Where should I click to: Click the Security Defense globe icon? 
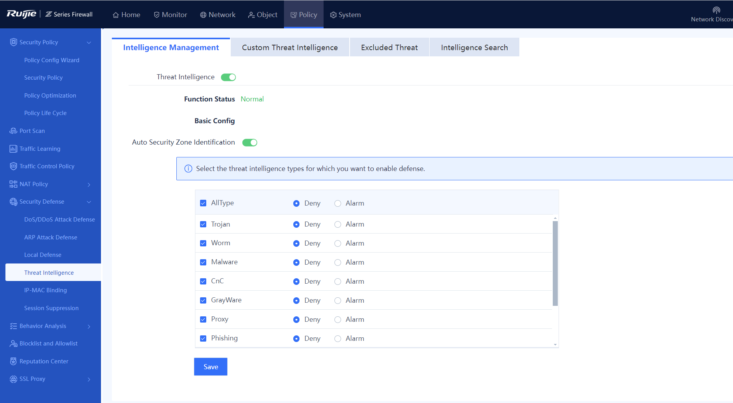tap(14, 202)
